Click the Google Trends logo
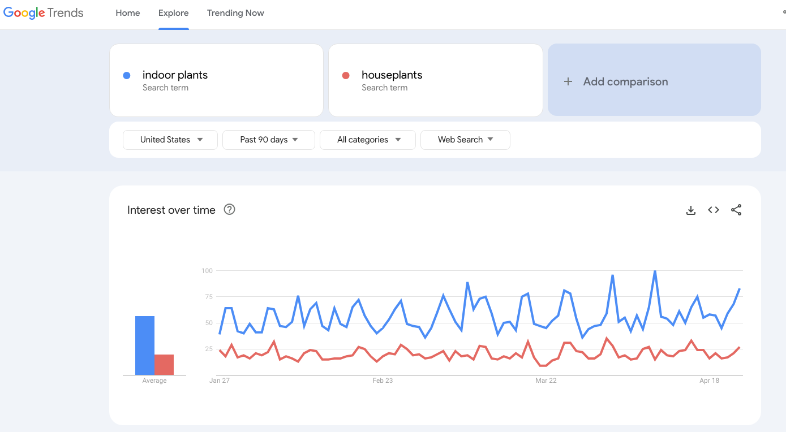 pyautogui.click(x=44, y=13)
